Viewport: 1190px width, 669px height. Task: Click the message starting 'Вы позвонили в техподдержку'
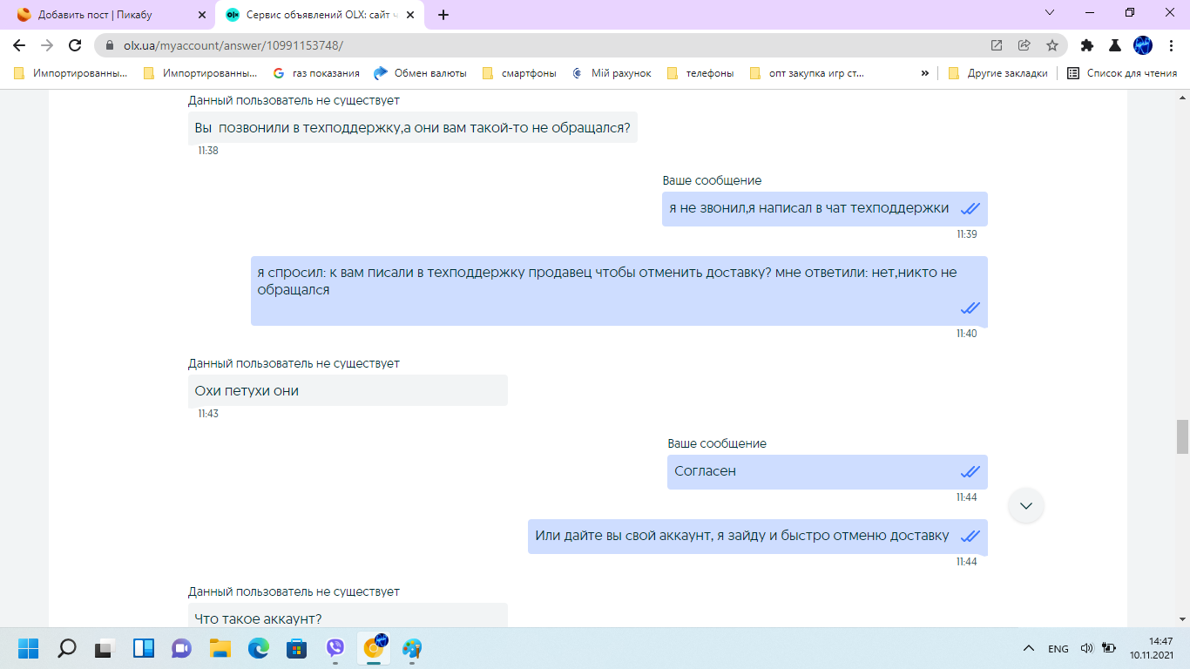pyautogui.click(x=413, y=128)
